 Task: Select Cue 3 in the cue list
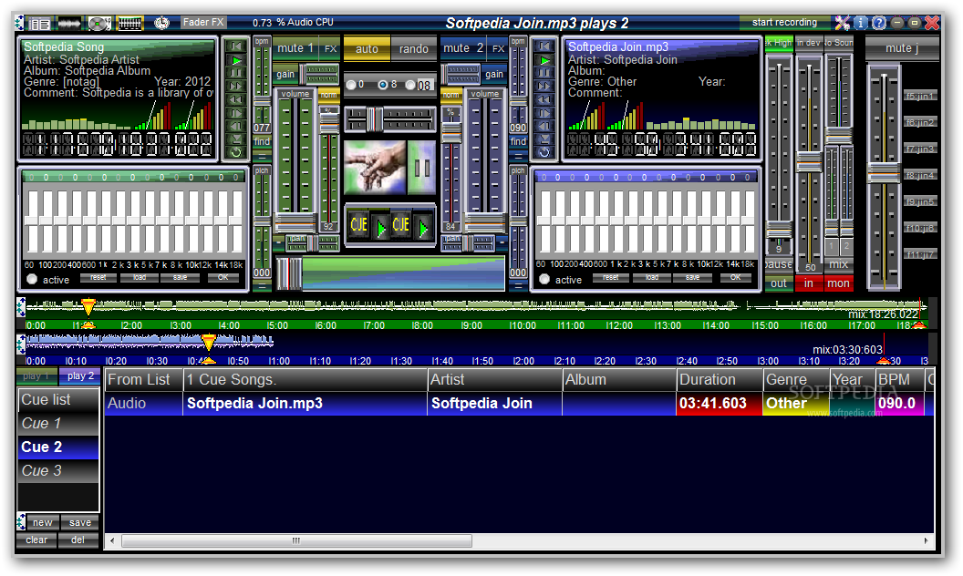click(58, 471)
